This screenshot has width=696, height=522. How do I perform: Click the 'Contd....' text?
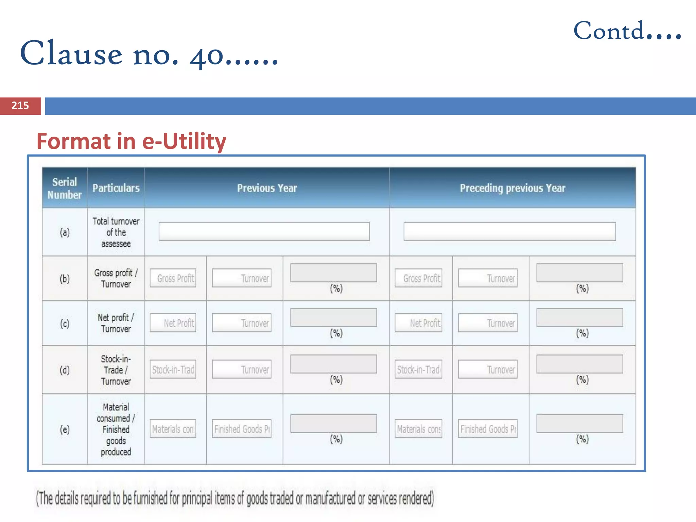coord(627,30)
